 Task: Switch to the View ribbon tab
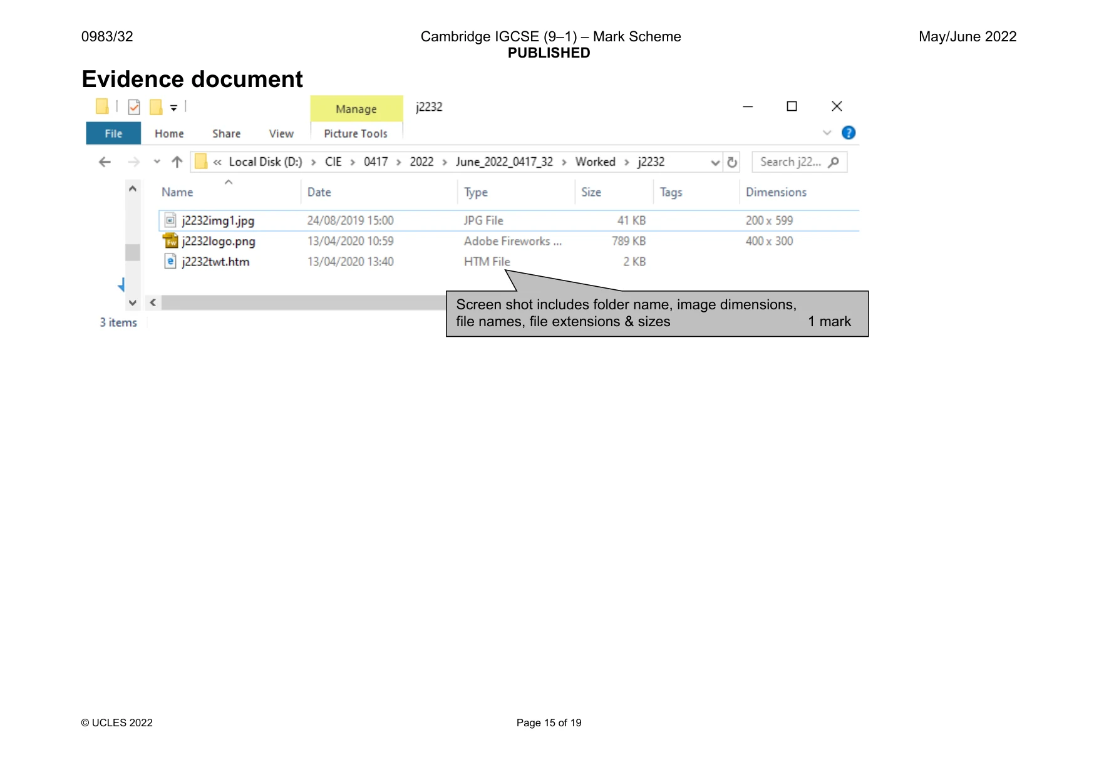click(281, 133)
